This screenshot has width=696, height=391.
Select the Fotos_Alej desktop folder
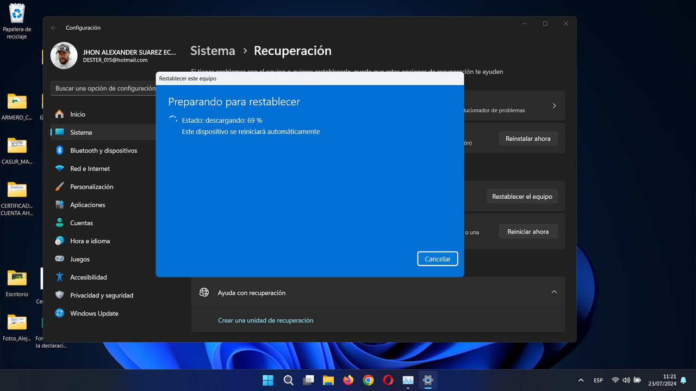tap(17, 327)
